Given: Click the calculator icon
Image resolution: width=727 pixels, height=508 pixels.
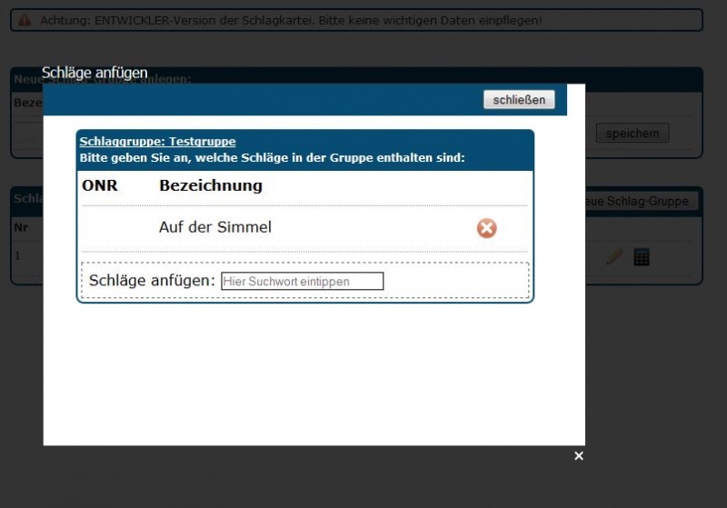Looking at the screenshot, I should click(642, 257).
